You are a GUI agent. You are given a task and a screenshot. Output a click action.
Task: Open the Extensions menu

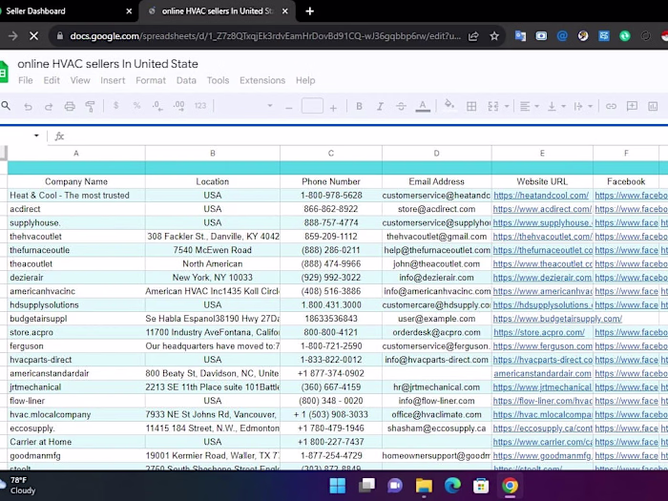click(262, 80)
